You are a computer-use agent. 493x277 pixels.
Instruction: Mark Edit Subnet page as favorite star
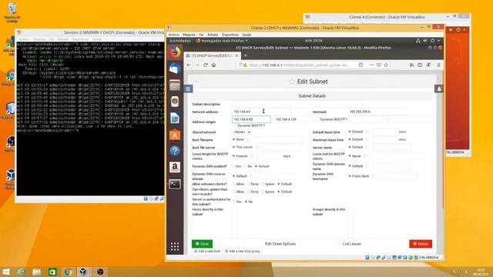pos(292,82)
